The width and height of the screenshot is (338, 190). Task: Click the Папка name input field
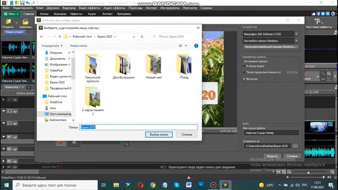click(x=138, y=127)
